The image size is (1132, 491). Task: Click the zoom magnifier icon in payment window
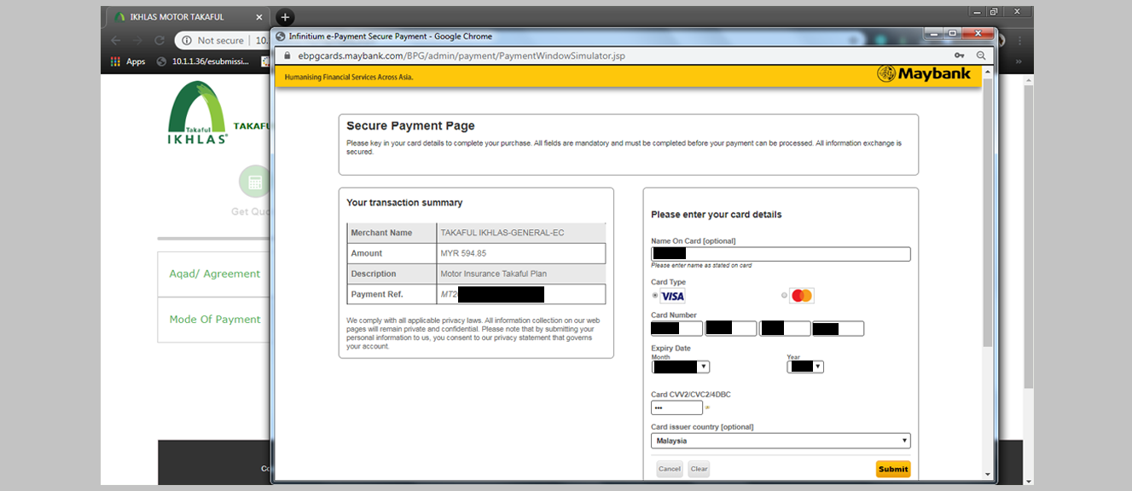click(981, 55)
